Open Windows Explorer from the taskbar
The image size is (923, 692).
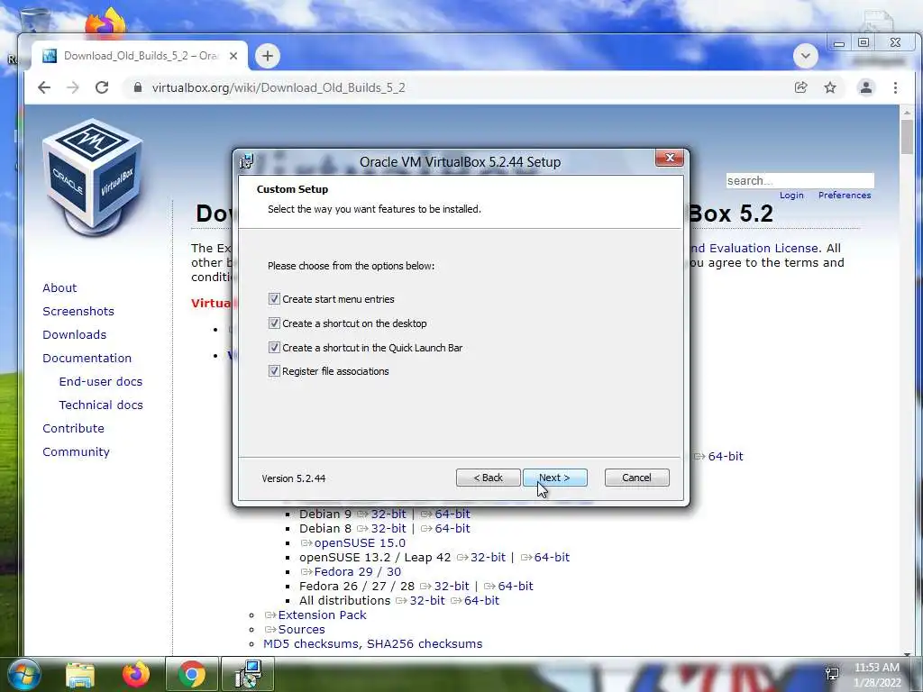pyautogui.click(x=80, y=675)
